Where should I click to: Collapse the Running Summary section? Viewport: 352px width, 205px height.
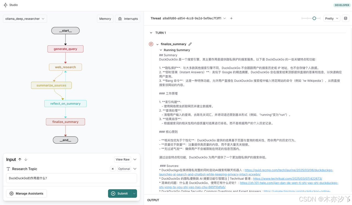[x=161, y=50]
